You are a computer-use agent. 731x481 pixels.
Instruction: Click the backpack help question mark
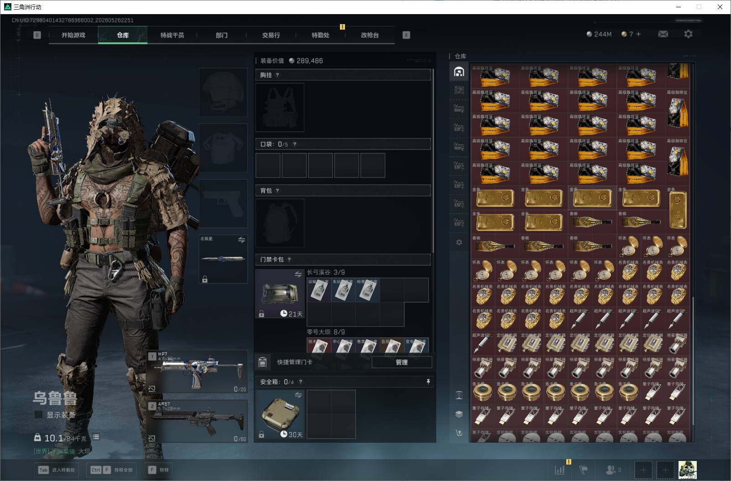277,191
